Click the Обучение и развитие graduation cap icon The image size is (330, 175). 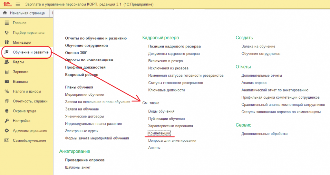click(x=7, y=52)
